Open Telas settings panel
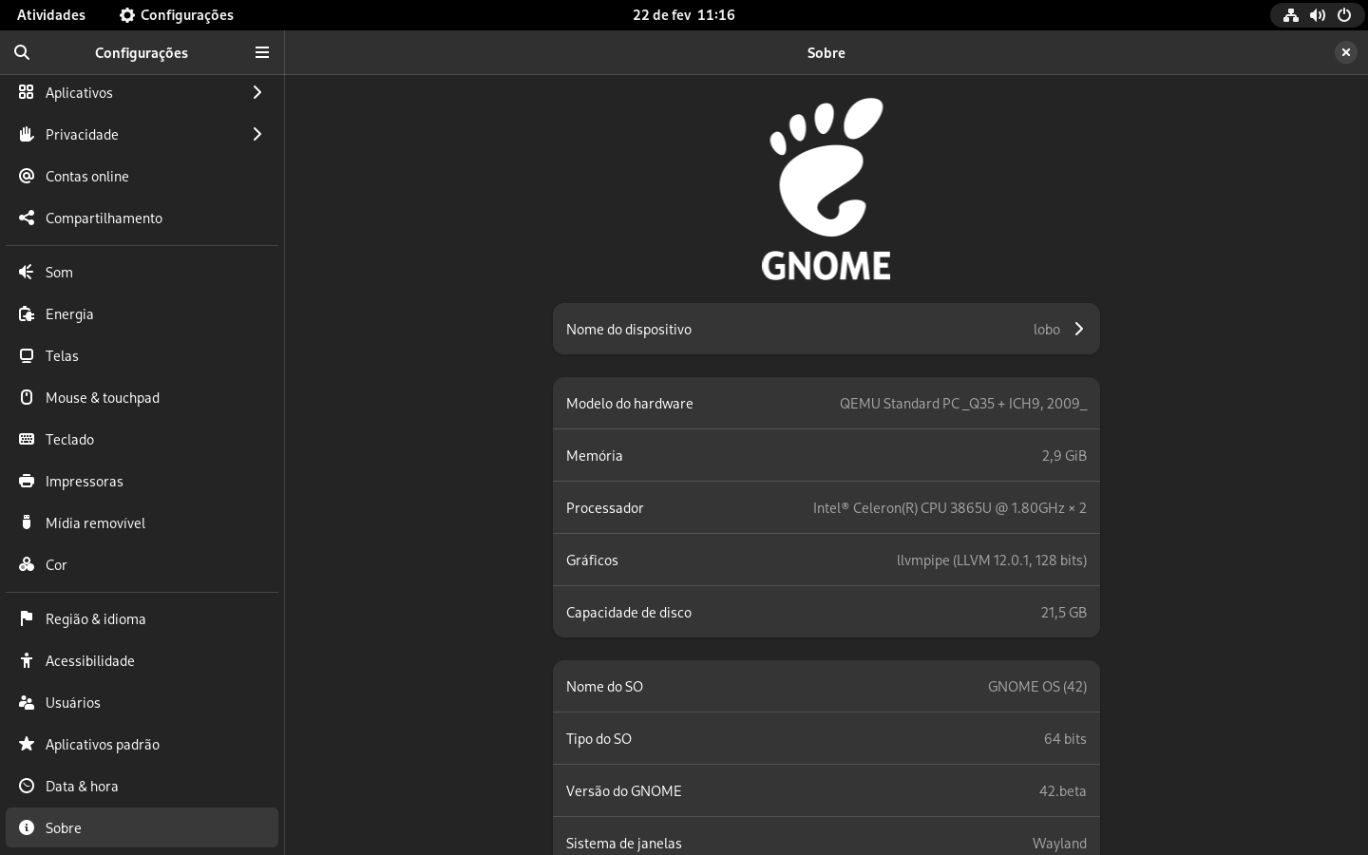The width and height of the screenshot is (1368, 855). pyautogui.click(x=142, y=355)
